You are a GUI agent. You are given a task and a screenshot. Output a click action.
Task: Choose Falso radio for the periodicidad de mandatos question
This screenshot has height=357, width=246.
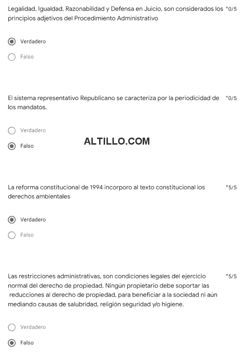pos(12,146)
